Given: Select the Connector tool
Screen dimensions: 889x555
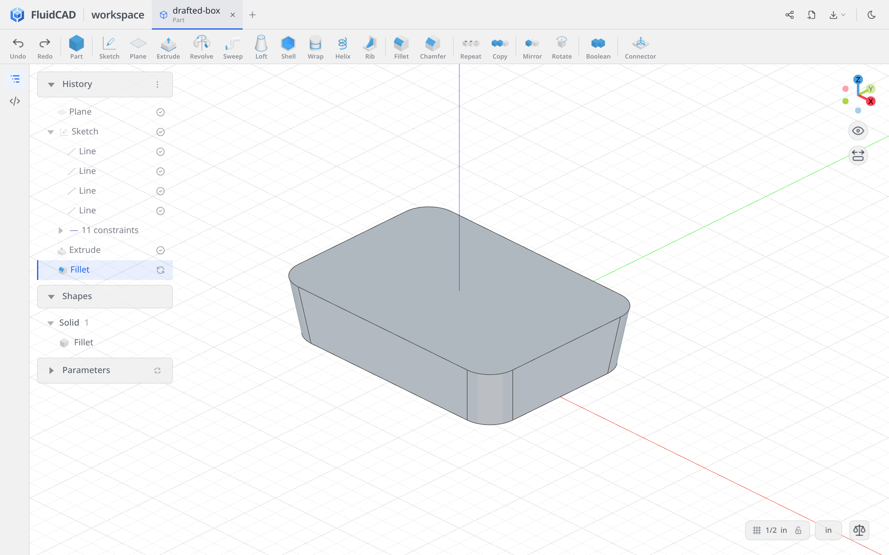Looking at the screenshot, I should 640,48.
